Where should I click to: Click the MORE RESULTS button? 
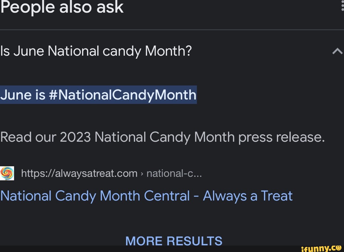tap(174, 241)
